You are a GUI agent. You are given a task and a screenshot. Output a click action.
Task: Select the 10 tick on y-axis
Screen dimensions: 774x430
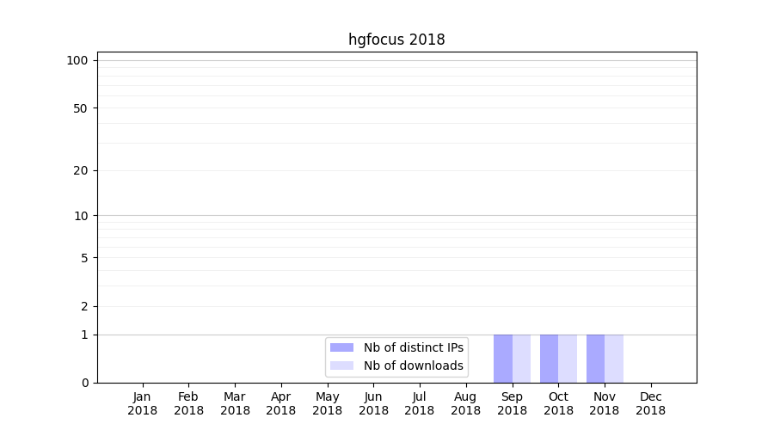80,216
